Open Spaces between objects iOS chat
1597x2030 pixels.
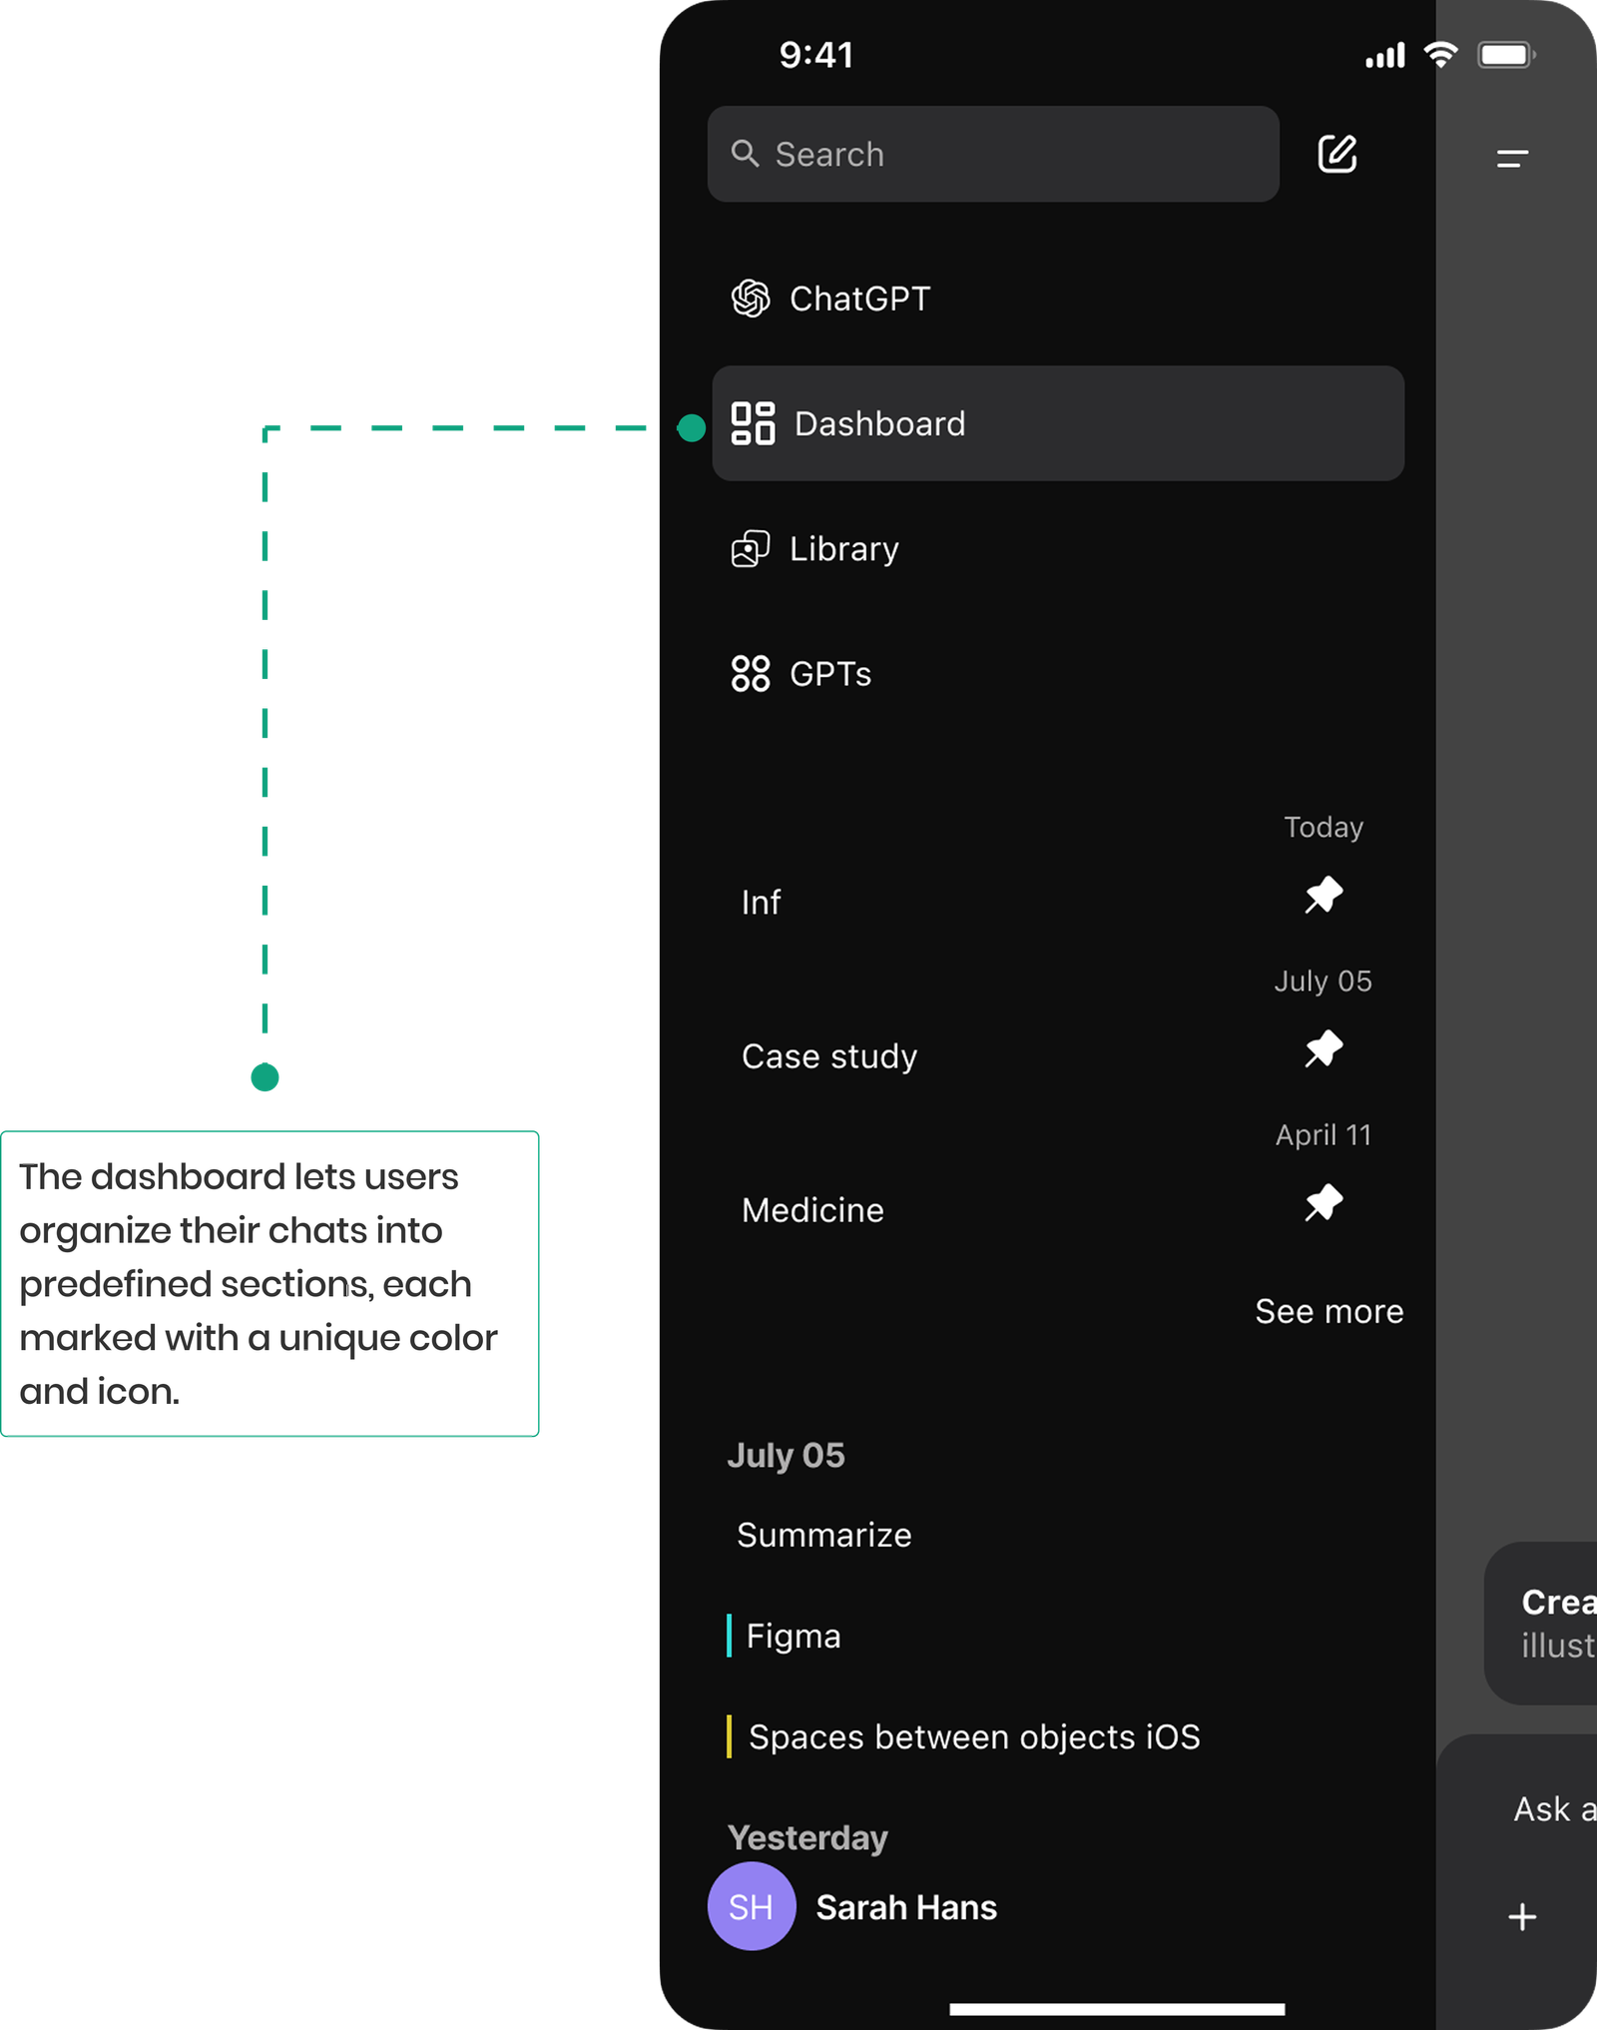pos(973,1736)
